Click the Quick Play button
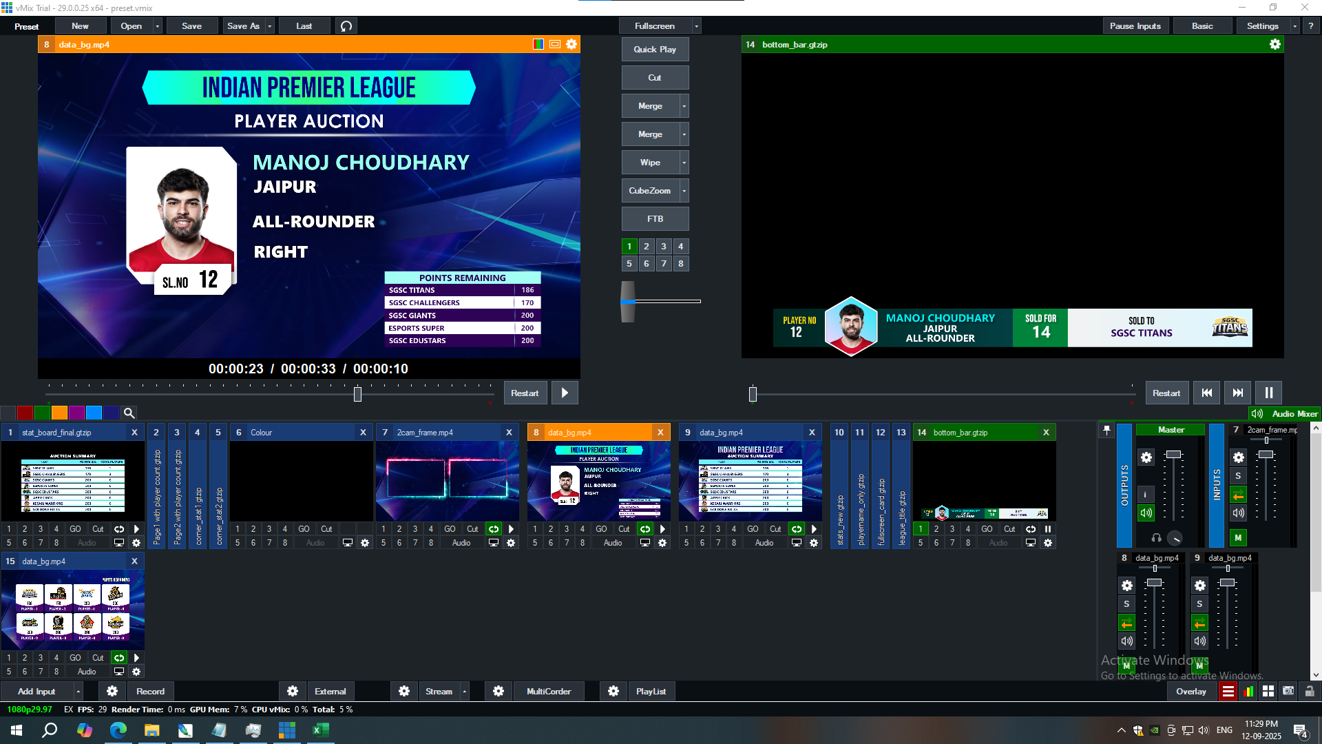The height and width of the screenshot is (744, 1322). pos(655,50)
